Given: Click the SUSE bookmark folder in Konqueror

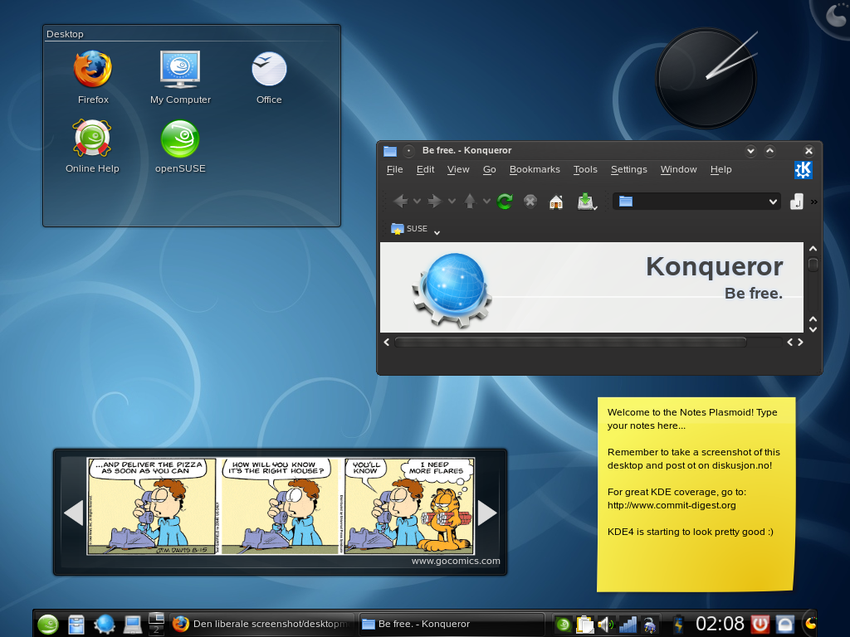Looking at the screenshot, I should click(410, 229).
